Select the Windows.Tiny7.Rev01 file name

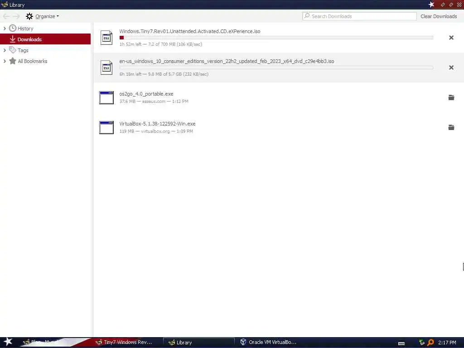[190, 31]
